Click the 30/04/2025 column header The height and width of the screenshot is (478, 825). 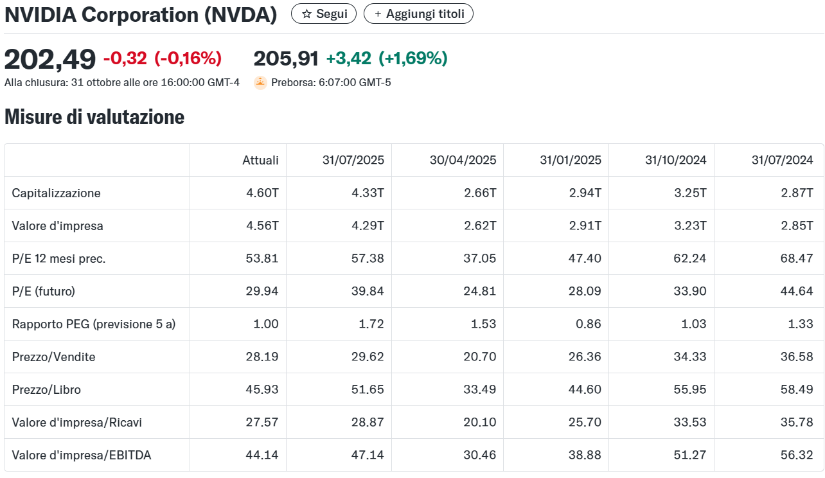coord(463,160)
